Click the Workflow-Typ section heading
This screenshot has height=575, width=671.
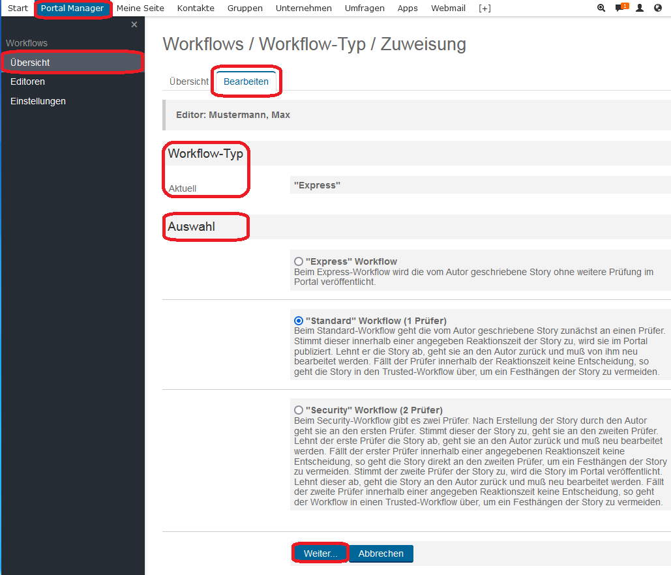(x=205, y=154)
